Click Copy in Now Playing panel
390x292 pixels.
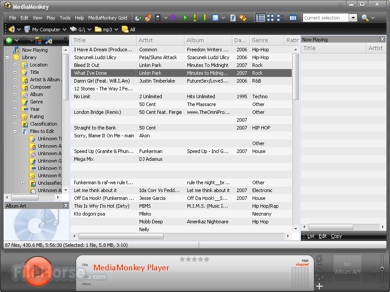(336, 236)
